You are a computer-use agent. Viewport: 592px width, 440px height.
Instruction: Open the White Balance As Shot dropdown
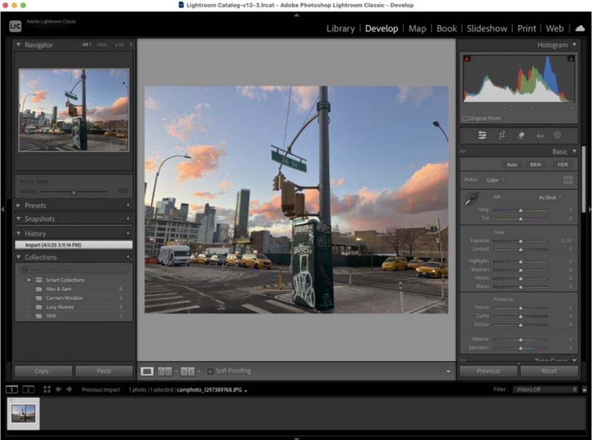point(550,198)
